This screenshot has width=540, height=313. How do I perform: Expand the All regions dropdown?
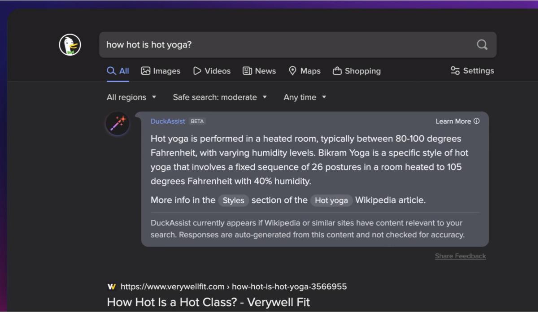click(x=131, y=97)
